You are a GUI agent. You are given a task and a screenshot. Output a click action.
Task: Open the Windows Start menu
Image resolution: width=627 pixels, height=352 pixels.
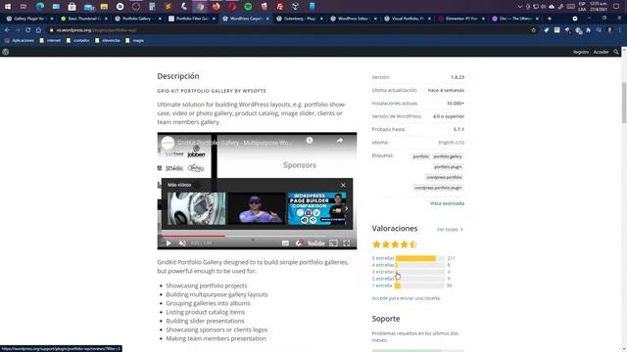(x=8, y=7)
